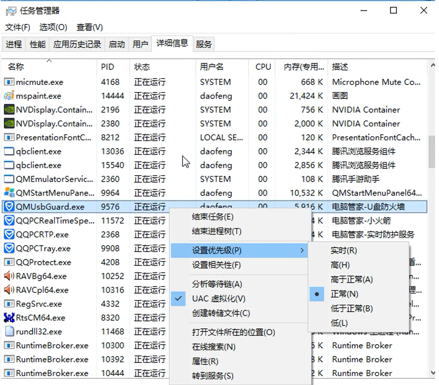
Task: Click NVIDIA icon for PID 2196 row
Action: tap(9, 110)
